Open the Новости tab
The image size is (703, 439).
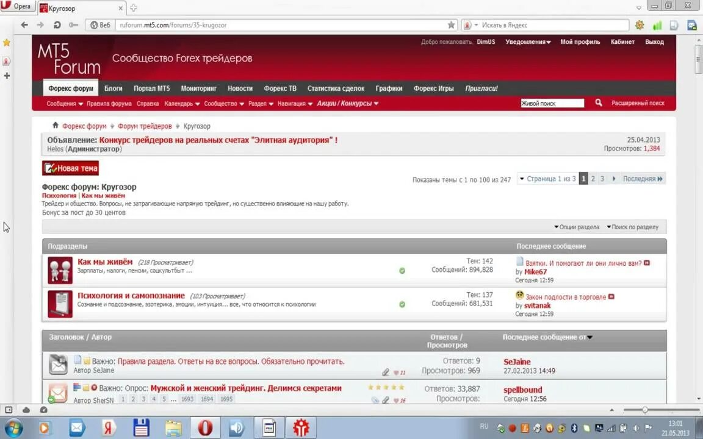[x=240, y=88]
